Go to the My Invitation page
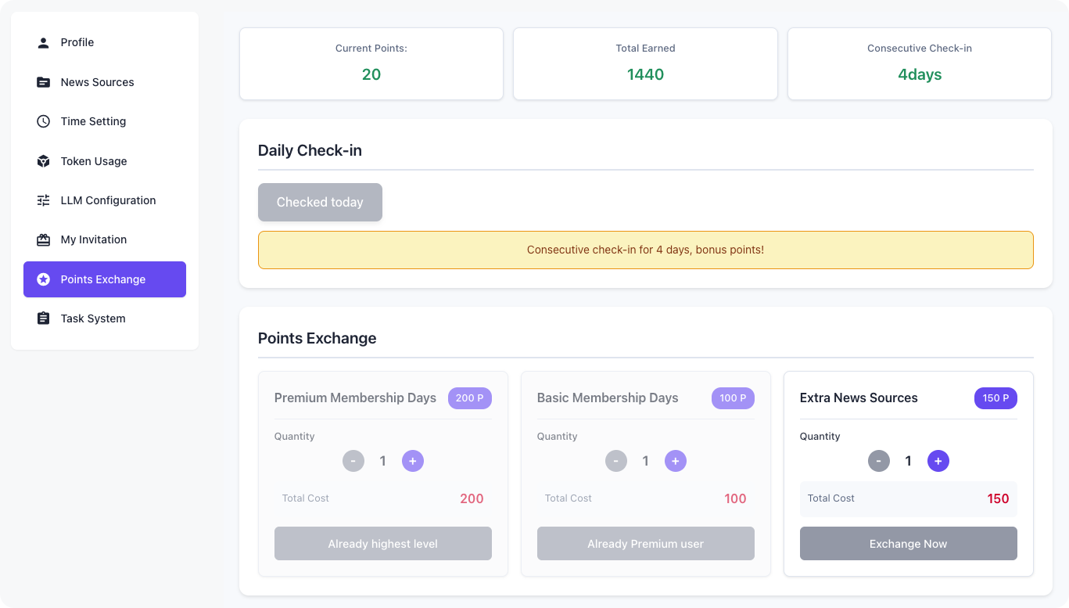Image resolution: width=1069 pixels, height=608 pixels. [94, 239]
